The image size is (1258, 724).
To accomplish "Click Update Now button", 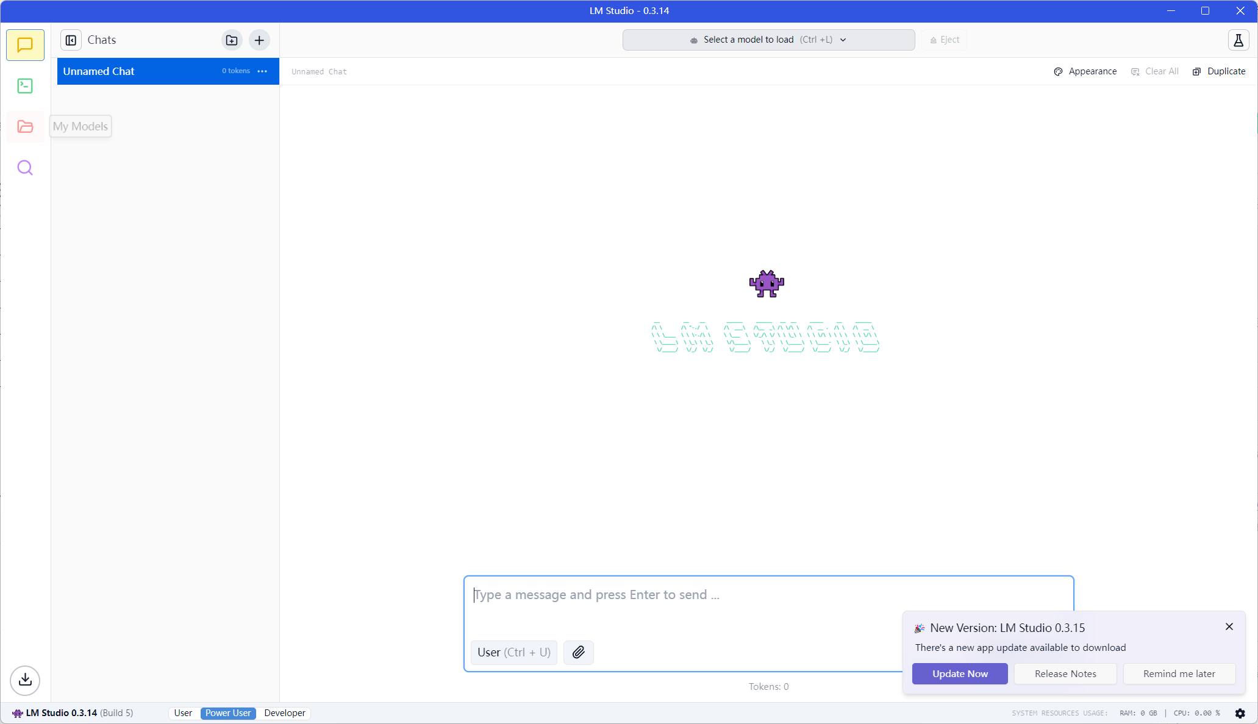I will pos(960,673).
